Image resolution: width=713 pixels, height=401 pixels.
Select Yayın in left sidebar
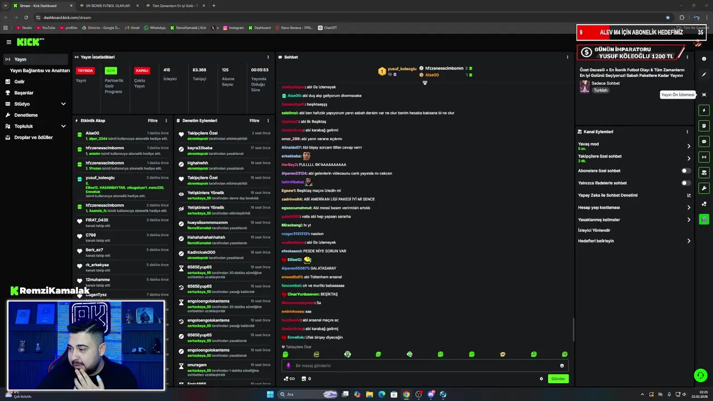pyautogui.click(x=36, y=60)
